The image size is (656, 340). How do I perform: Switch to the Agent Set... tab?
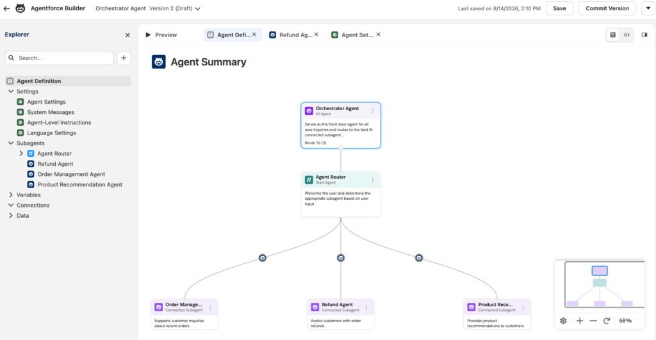353,35
